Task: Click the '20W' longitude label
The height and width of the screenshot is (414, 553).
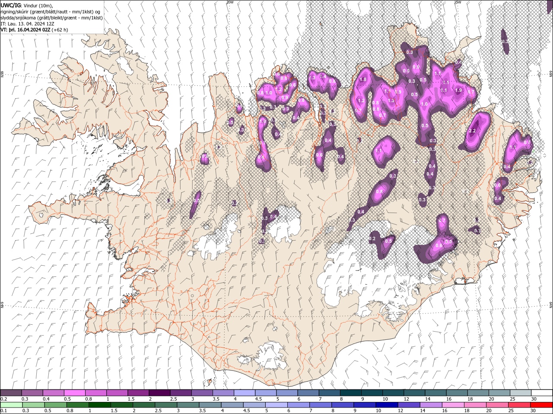Action: (x=230, y=2)
